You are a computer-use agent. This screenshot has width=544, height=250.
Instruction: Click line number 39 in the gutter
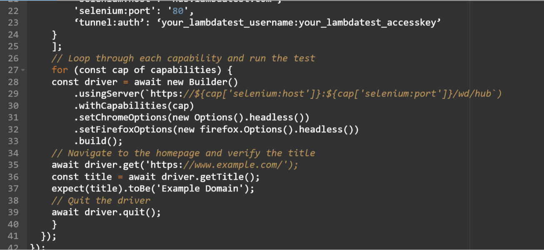[x=13, y=212]
